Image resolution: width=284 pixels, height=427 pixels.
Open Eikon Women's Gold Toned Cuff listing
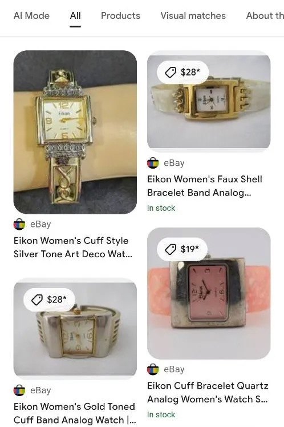(x=75, y=413)
